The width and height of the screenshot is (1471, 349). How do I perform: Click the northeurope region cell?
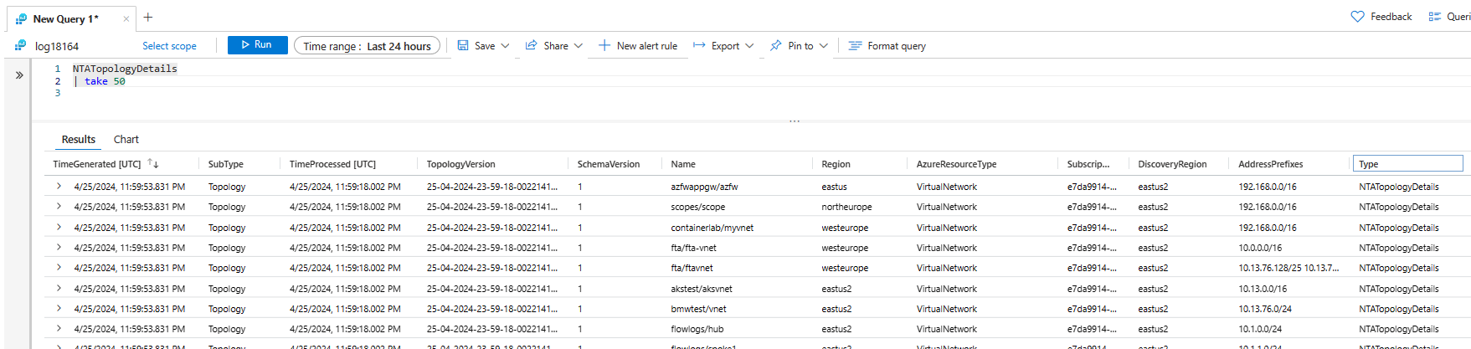pyautogui.click(x=846, y=207)
